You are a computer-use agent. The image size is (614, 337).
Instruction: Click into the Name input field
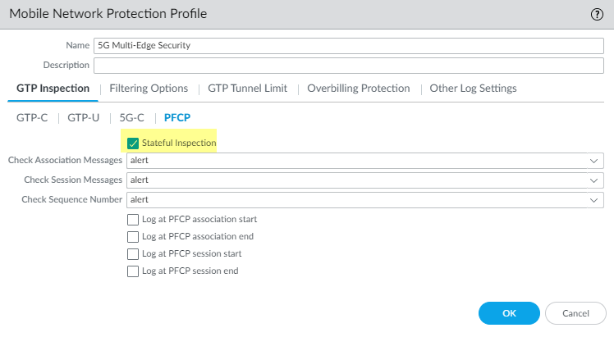349,46
